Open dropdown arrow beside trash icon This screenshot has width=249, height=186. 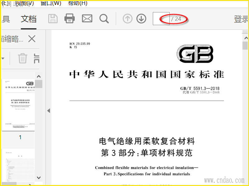3,58
